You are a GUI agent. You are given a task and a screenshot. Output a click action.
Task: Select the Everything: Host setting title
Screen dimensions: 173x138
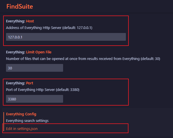pyautogui.click(x=20, y=21)
